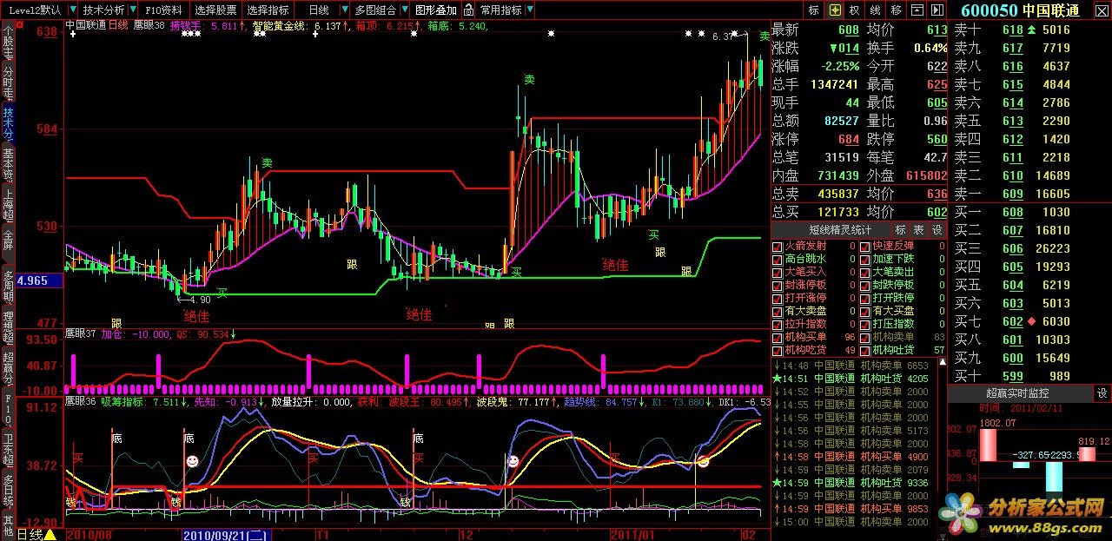Toggle the 加速下跌 checkbox

click(865, 259)
